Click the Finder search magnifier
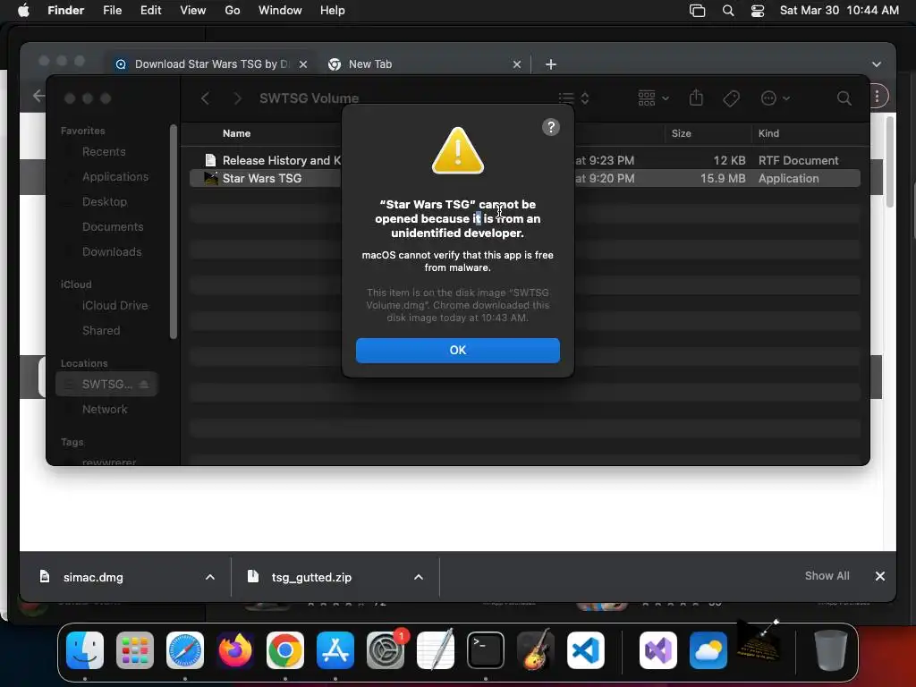The height and width of the screenshot is (687, 916). (844, 98)
